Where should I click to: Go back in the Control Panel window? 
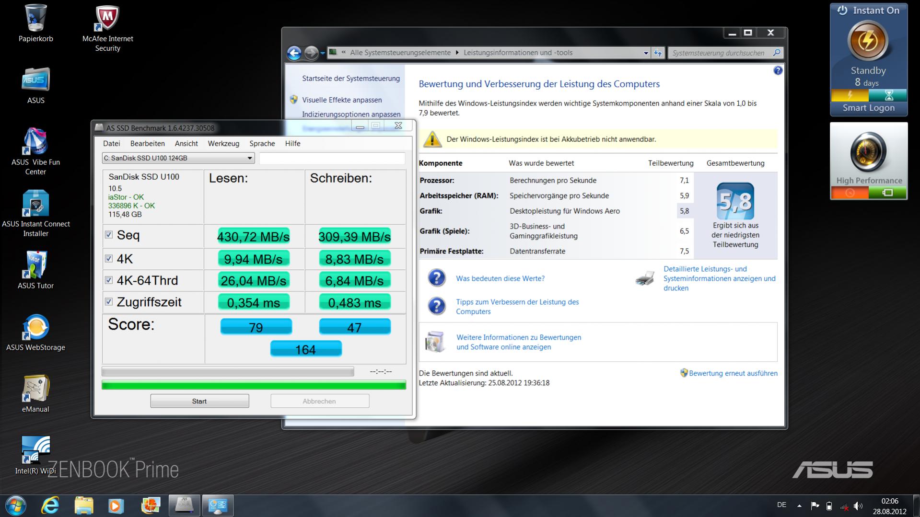(294, 53)
